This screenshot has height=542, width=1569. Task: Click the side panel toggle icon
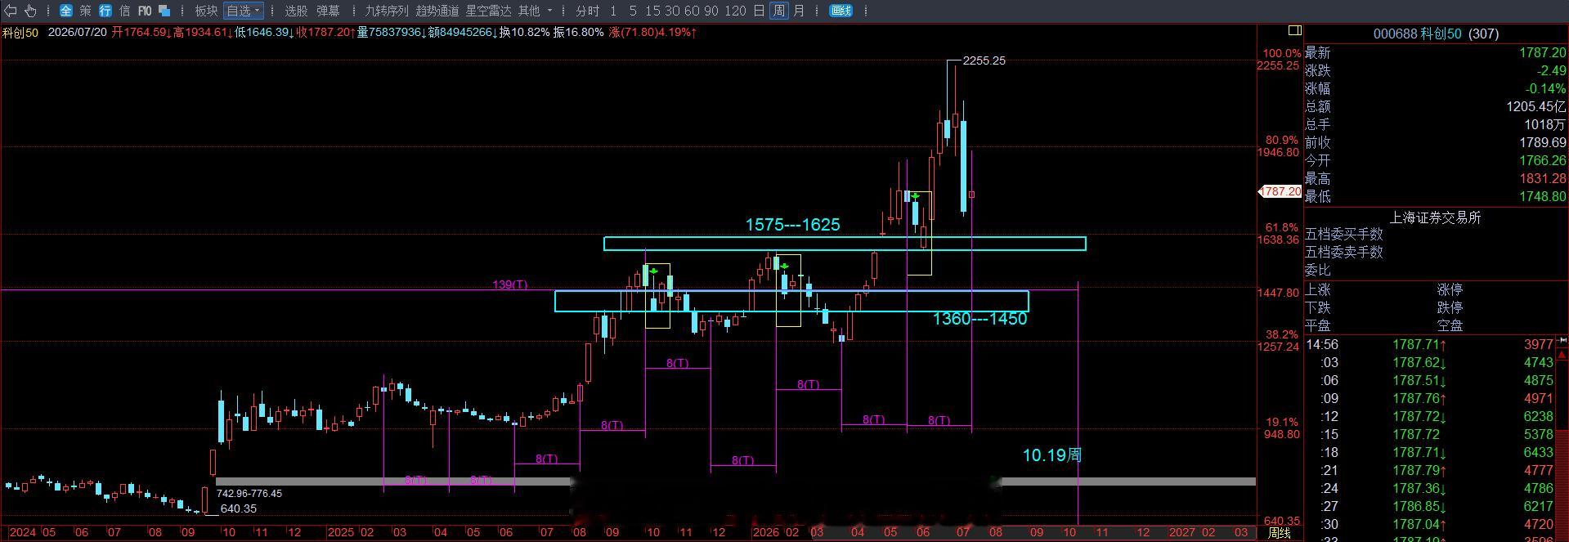tap(1294, 30)
